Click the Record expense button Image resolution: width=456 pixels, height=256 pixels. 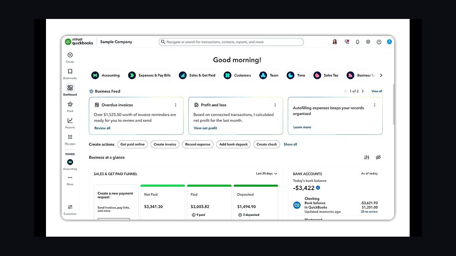point(198,144)
